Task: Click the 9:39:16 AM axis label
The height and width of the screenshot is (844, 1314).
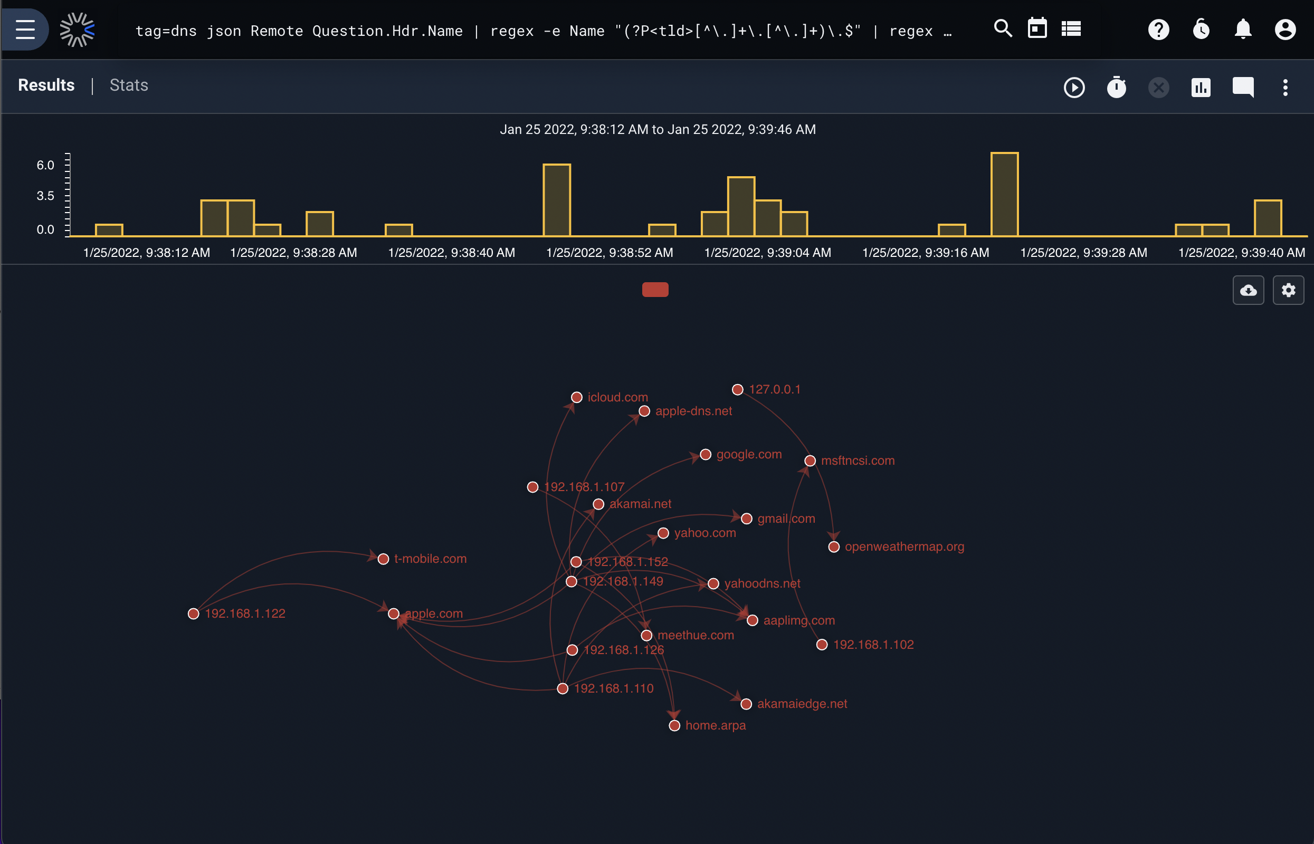Action: pyautogui.click(x=925, y=253)
